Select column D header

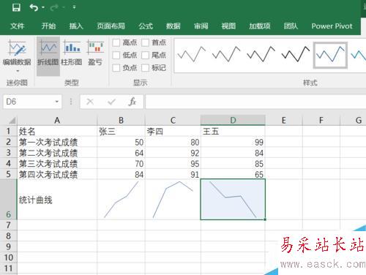point(233,121)
